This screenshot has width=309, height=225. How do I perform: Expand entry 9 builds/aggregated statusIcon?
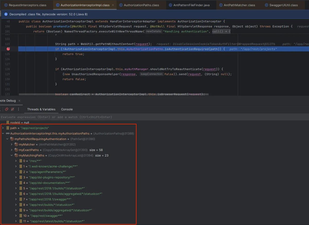coord(16,210)
